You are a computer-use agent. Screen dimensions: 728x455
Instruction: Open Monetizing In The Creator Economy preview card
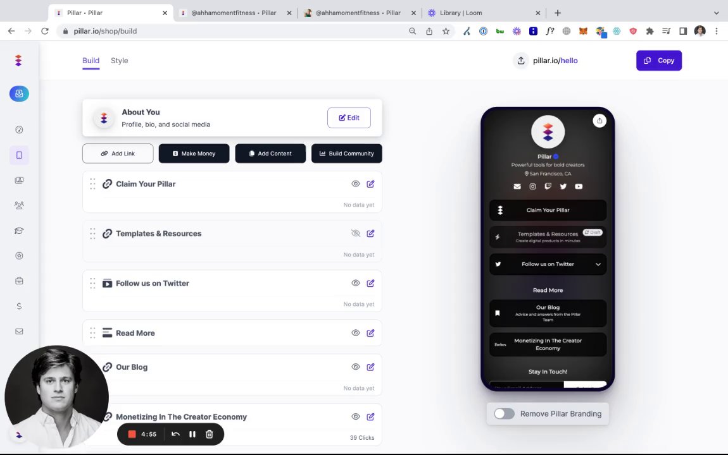[x=548, y=344]
